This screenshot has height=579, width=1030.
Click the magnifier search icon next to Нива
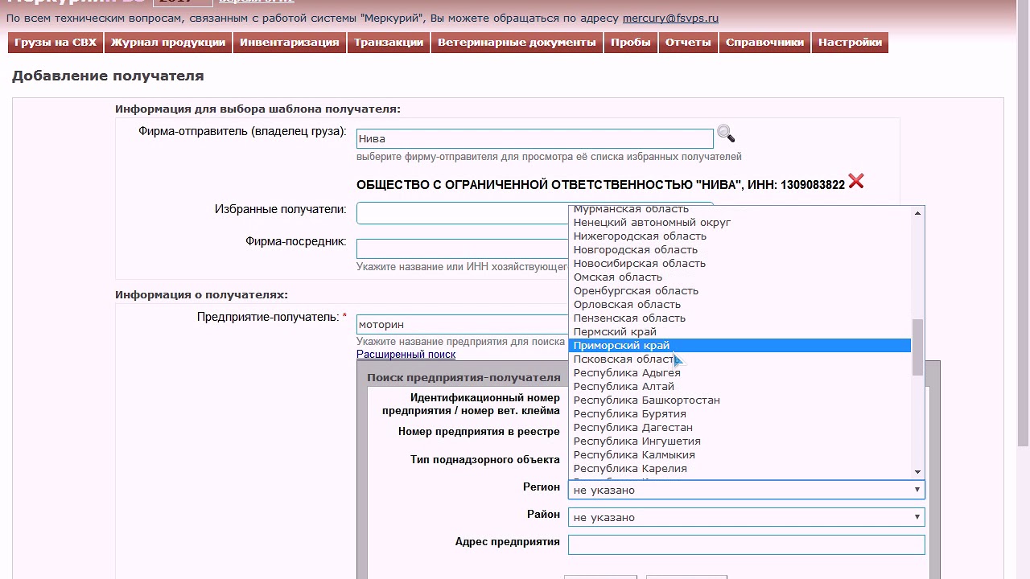(726, 133)
